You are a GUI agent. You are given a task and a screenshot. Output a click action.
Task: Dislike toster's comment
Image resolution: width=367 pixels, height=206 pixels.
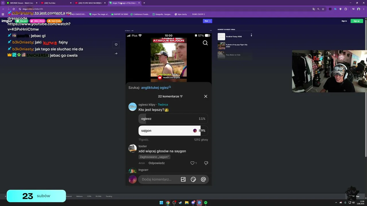coord(206,163)
